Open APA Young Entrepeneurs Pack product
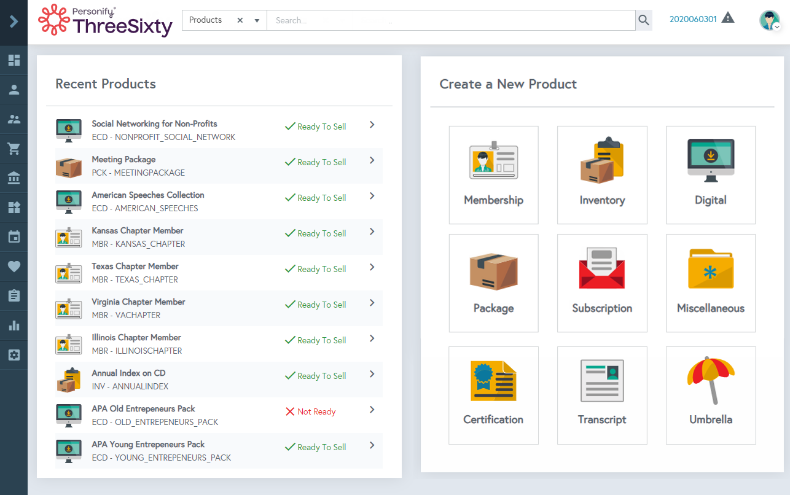Image resolution: width=790 pixels, height=495 pixels. (x=148, y=444)
